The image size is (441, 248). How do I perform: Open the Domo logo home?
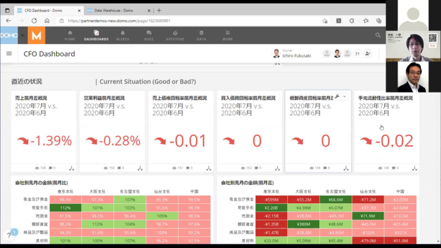pyautogui.click(x=9, y=35)
